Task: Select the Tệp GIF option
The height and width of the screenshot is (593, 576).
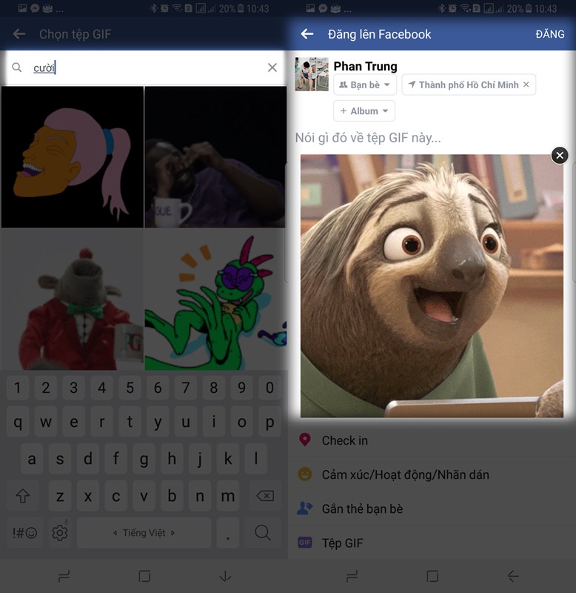Action: (432, 543)
